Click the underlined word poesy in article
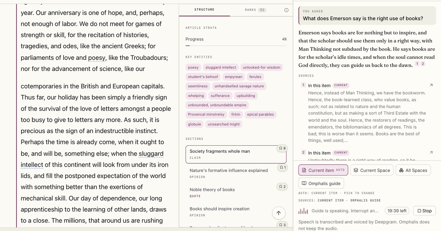Screen dimensions: 441x231 97,58
